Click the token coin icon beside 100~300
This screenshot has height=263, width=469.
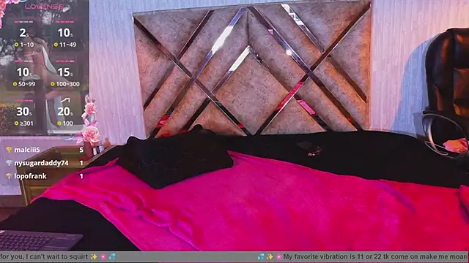[53, 84]
